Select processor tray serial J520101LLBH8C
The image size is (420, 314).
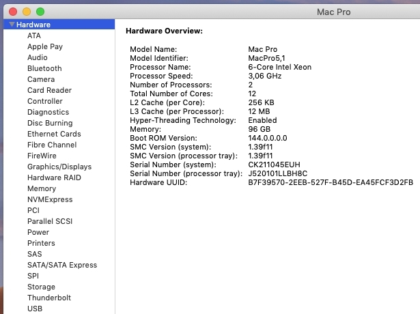pyautogui.click(x=278, y=173)
